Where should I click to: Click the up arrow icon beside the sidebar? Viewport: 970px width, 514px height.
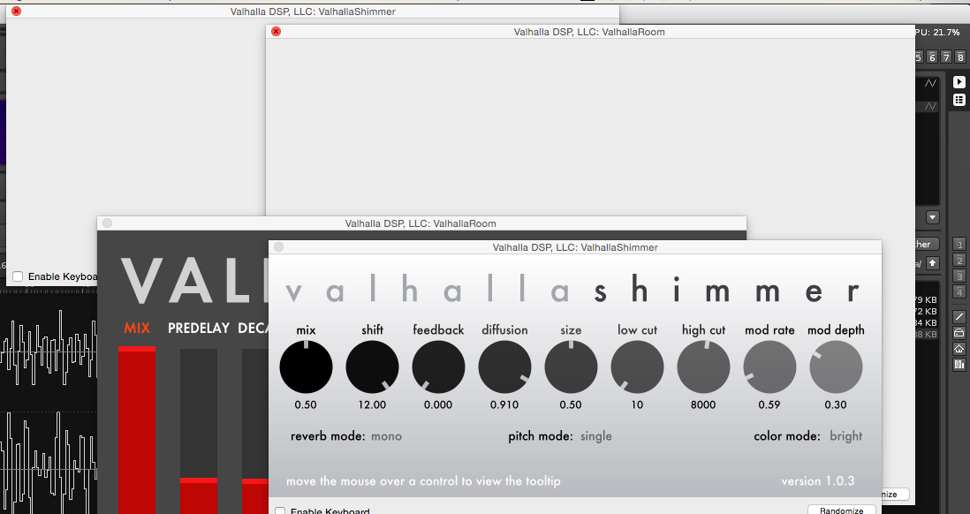pyautogui.click(x=933, y=263)
